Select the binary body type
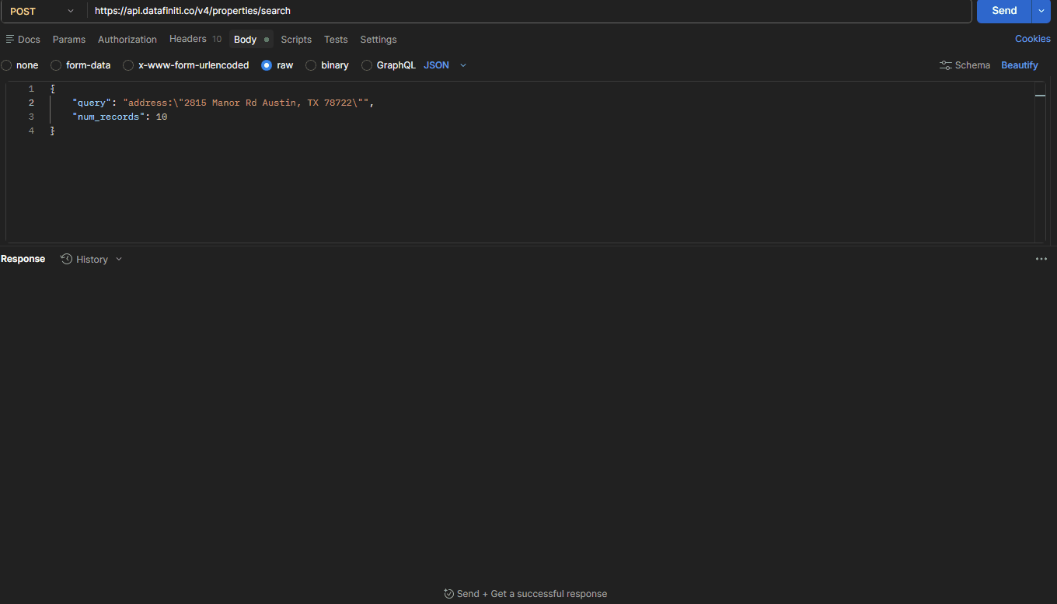The image size is (1057, 604). [311, 65]
